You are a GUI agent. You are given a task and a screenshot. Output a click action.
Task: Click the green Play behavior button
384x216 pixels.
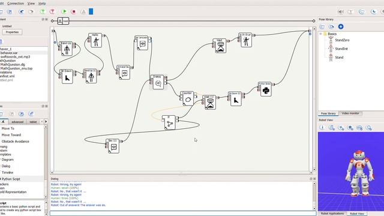tap(64, 11)
